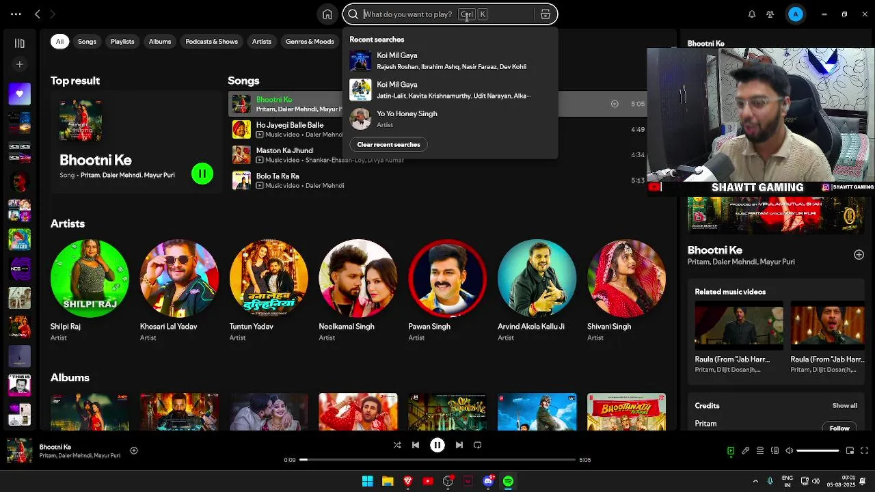
Task: Adjust the Spotify volume slider
Action: coord(818,451)
